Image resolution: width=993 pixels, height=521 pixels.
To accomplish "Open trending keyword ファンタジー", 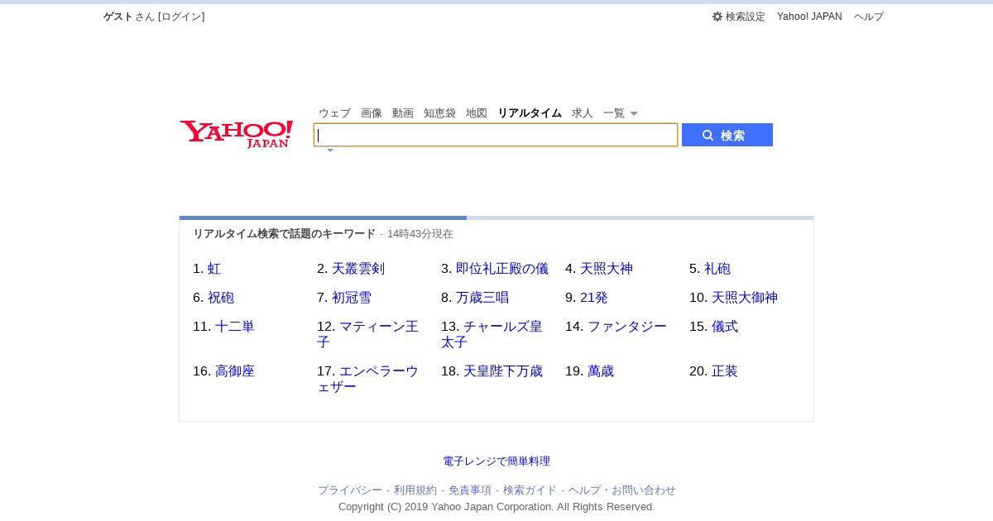I will click(x=627, y=327).
